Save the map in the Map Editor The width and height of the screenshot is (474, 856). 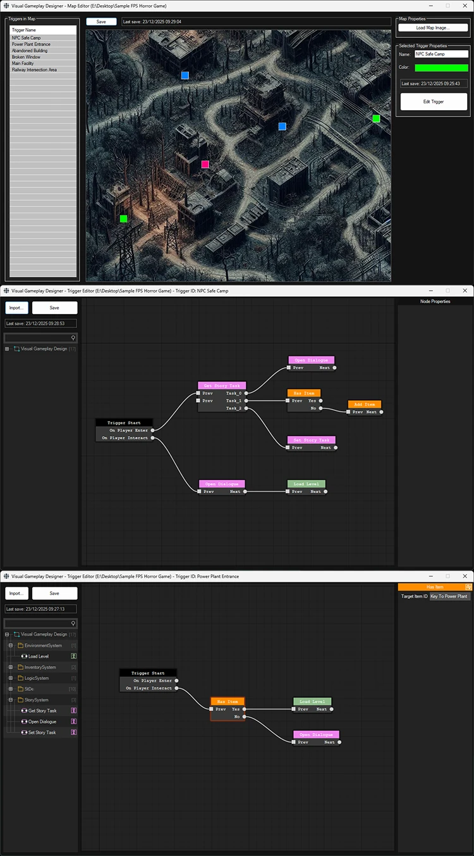pyautogui.click(x=101, y=22)
